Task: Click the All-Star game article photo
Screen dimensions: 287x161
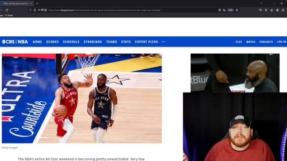Action: (82, 98)
